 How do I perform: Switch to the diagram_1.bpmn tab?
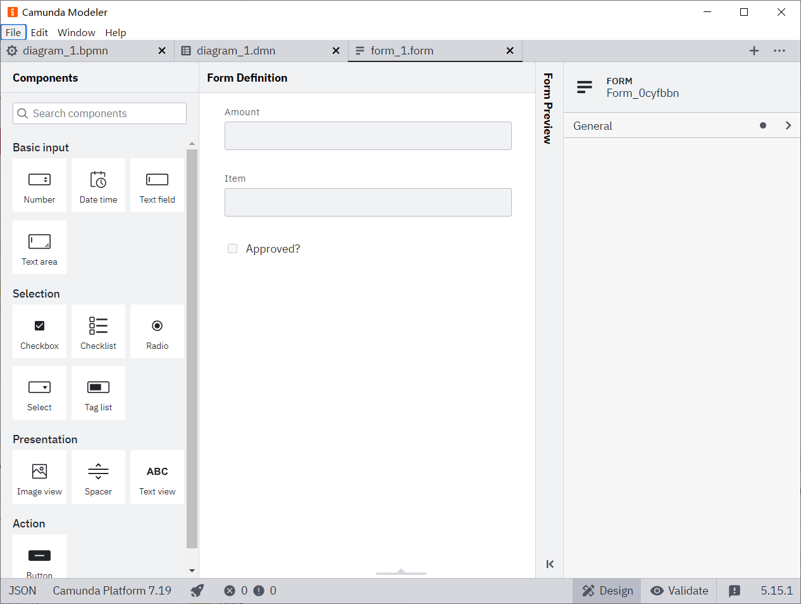tap(87, 51)
